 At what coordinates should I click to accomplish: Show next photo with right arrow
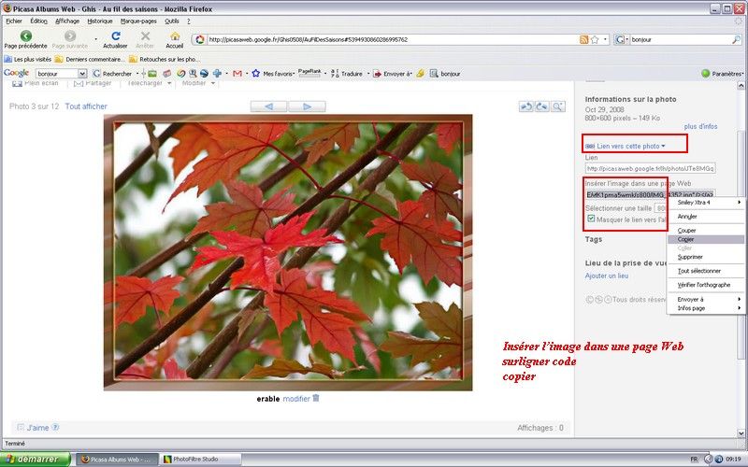[x=307, y=106]
